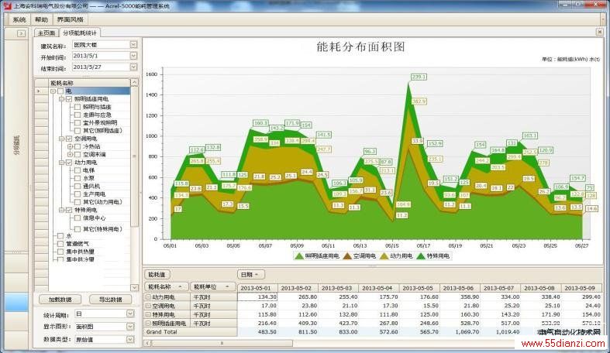The height and width of the screenshot is (353, 610).
Task: Expand the collapsed side panel arrow button
Action: coord(21,33)
